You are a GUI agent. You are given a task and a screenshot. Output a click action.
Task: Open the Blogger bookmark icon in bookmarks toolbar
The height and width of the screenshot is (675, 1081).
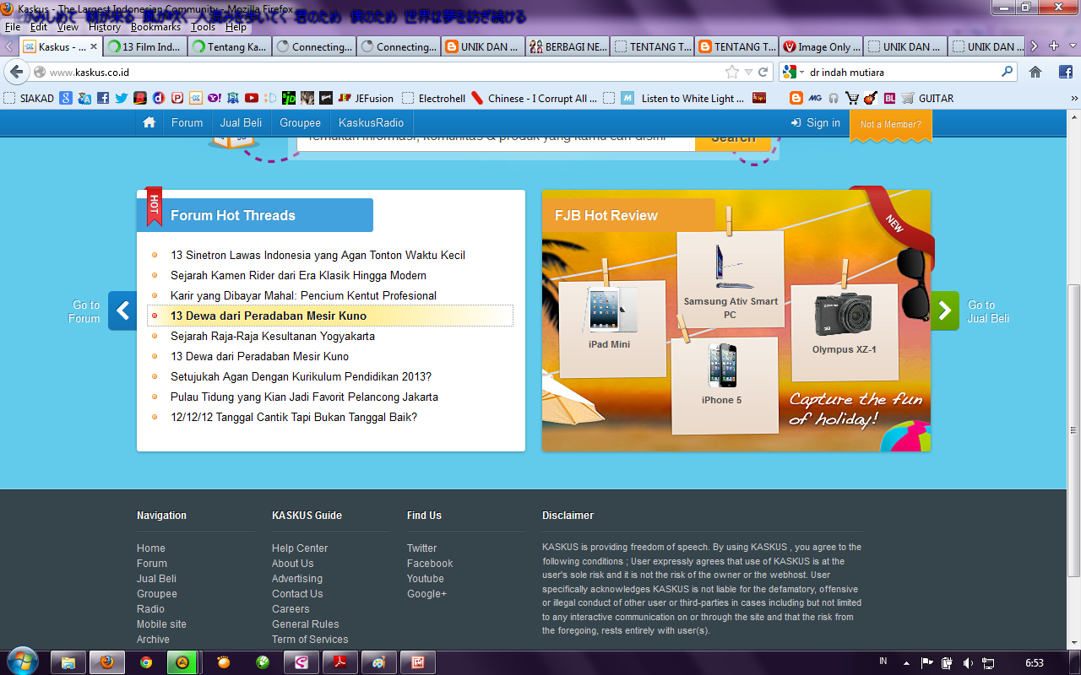796,98
